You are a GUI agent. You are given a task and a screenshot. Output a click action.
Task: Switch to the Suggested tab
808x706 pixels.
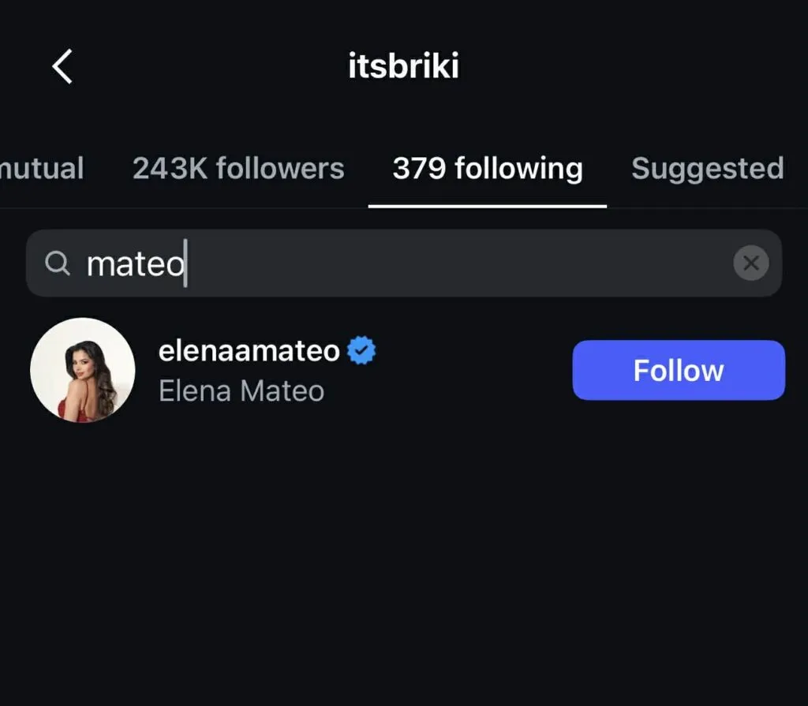pos(707,168)
